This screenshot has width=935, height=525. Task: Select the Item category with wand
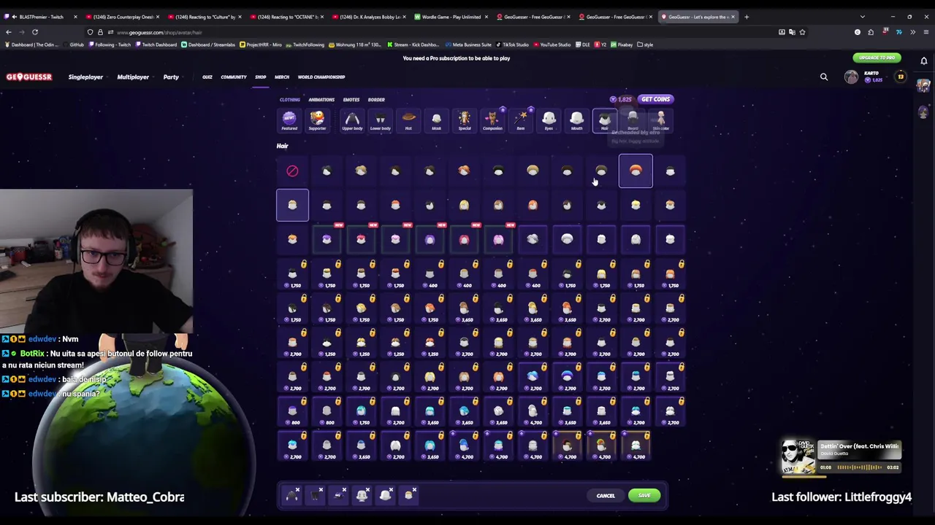521,121
